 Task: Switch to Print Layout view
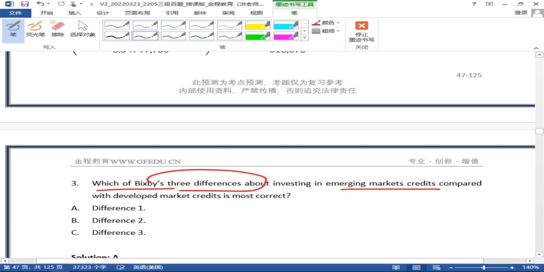417,268
